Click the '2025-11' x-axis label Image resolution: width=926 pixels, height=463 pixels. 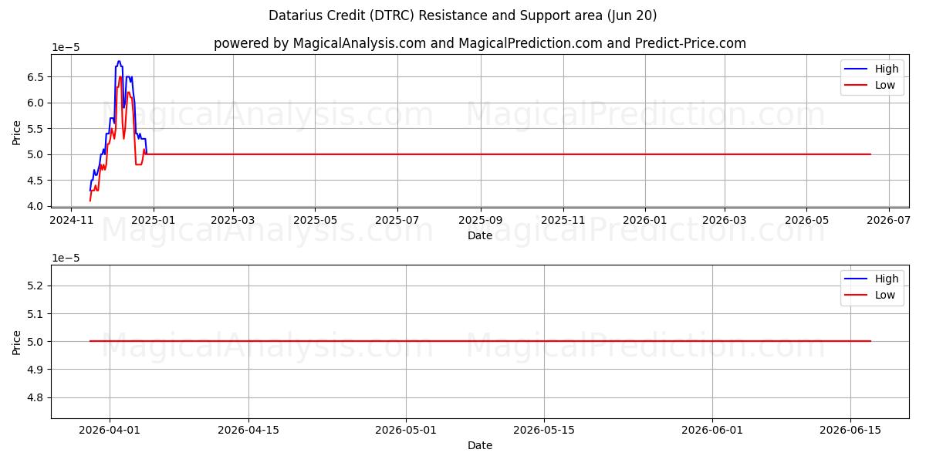coord(563,221)
